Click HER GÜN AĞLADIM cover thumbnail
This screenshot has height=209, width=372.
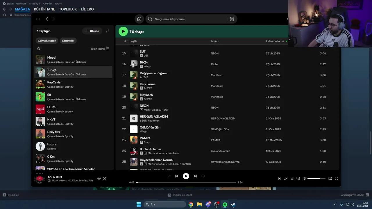click(x=134, y=118)
